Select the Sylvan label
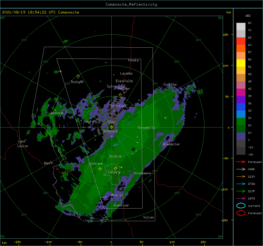The width and height of the screenshot is (263, 246). click(x=112, y=86)
